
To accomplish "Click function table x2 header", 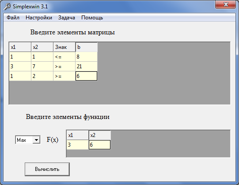I will click(x=100, y=135).
